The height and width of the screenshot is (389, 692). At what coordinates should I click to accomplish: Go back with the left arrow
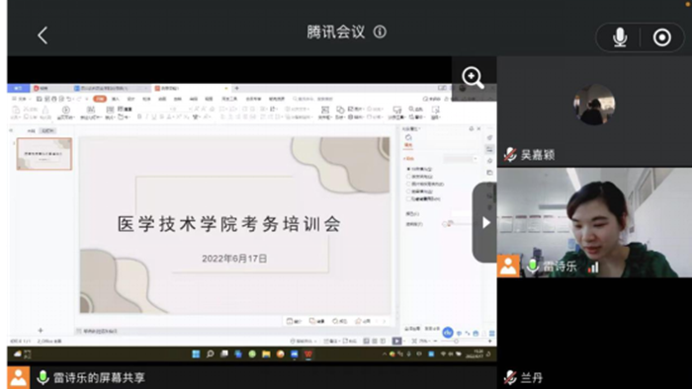click(x=43, y=36)
